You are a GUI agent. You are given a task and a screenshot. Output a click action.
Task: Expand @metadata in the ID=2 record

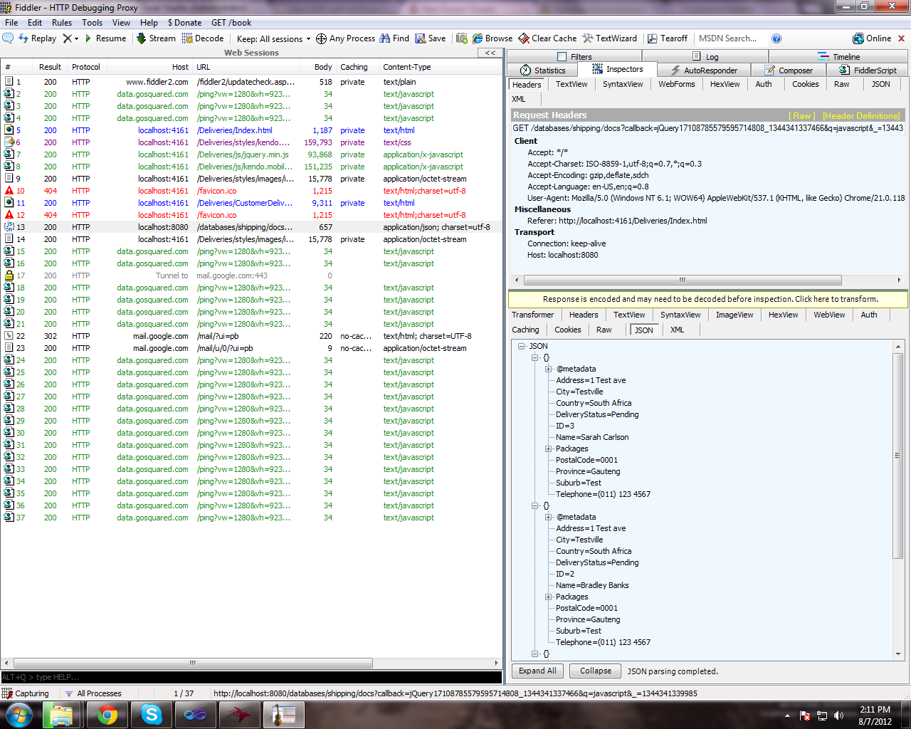coord(548,517)
